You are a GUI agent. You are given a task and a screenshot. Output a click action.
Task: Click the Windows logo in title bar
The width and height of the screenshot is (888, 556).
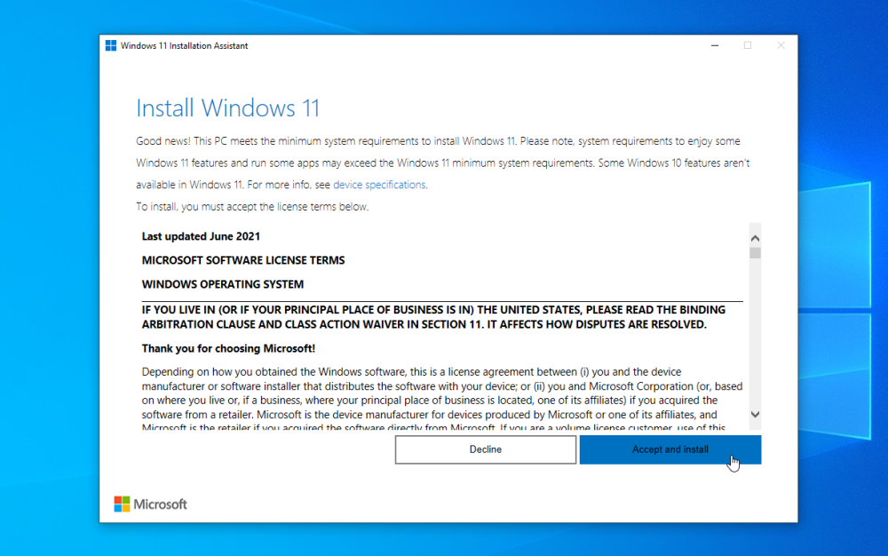pos(111,46)
